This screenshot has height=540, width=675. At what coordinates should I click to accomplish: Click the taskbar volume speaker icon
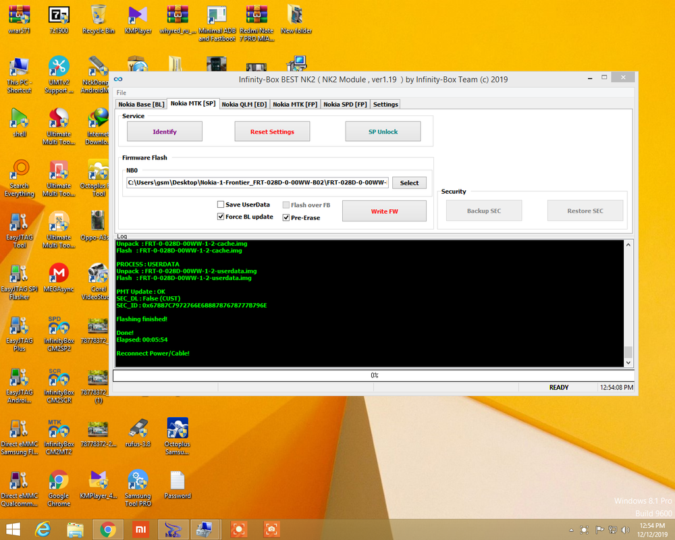[626, 530]
